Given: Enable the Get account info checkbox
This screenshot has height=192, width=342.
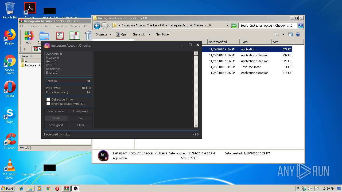Looking at the screenshot, I should [48, 99].
